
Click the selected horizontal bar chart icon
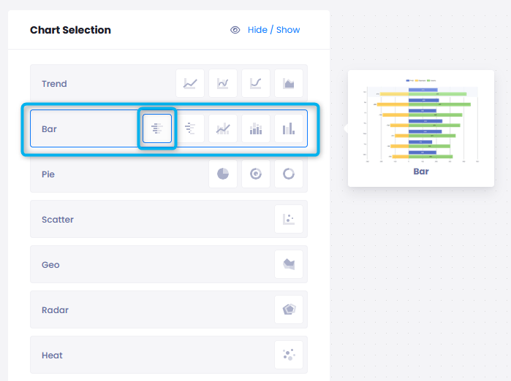tap(157, 129)
